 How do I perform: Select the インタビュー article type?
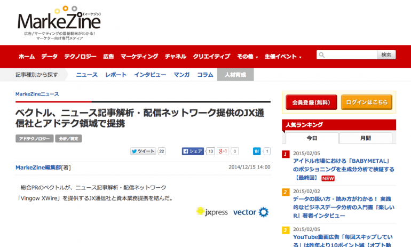[150, 75]
